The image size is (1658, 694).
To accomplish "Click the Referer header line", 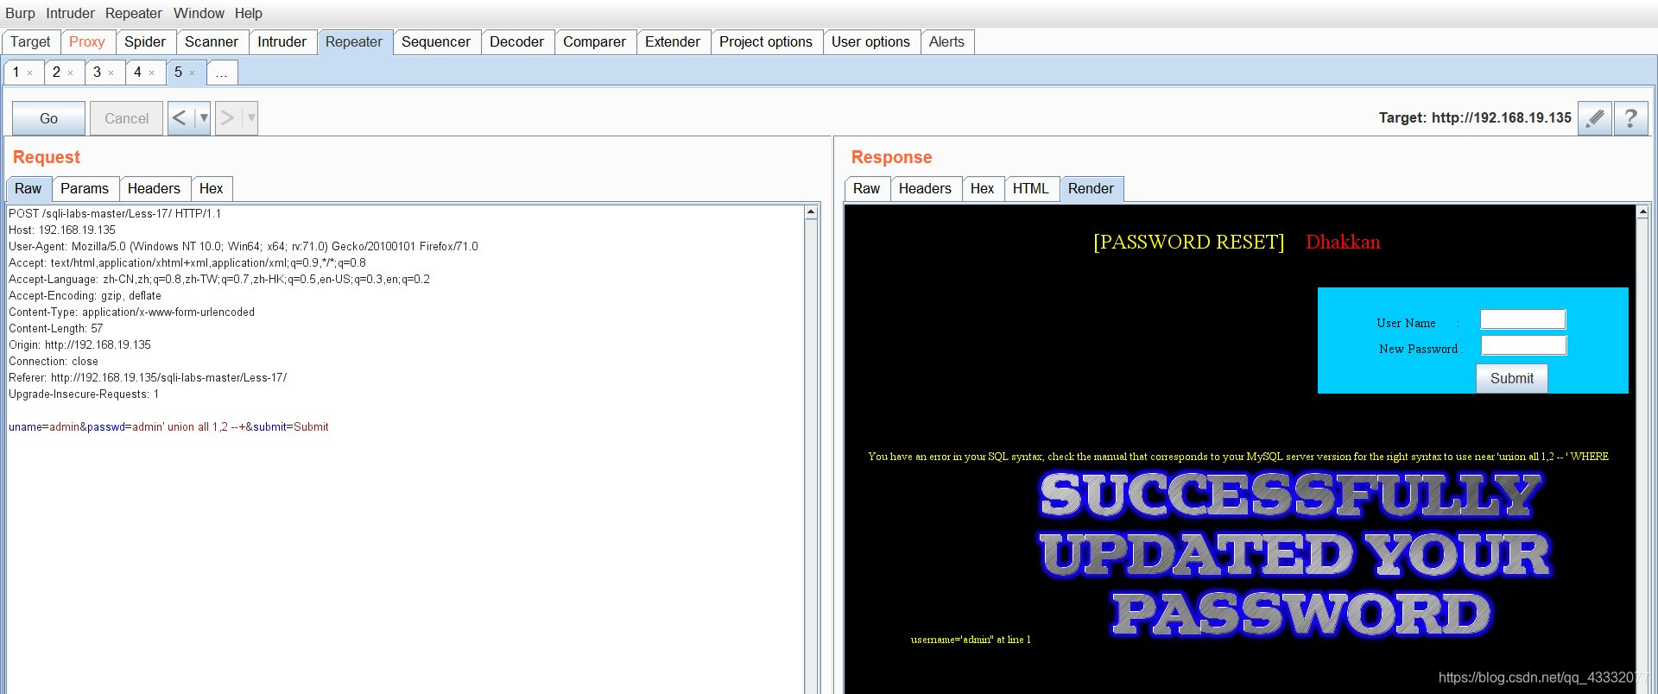I will pyautogui.click(x=148, y=378).
